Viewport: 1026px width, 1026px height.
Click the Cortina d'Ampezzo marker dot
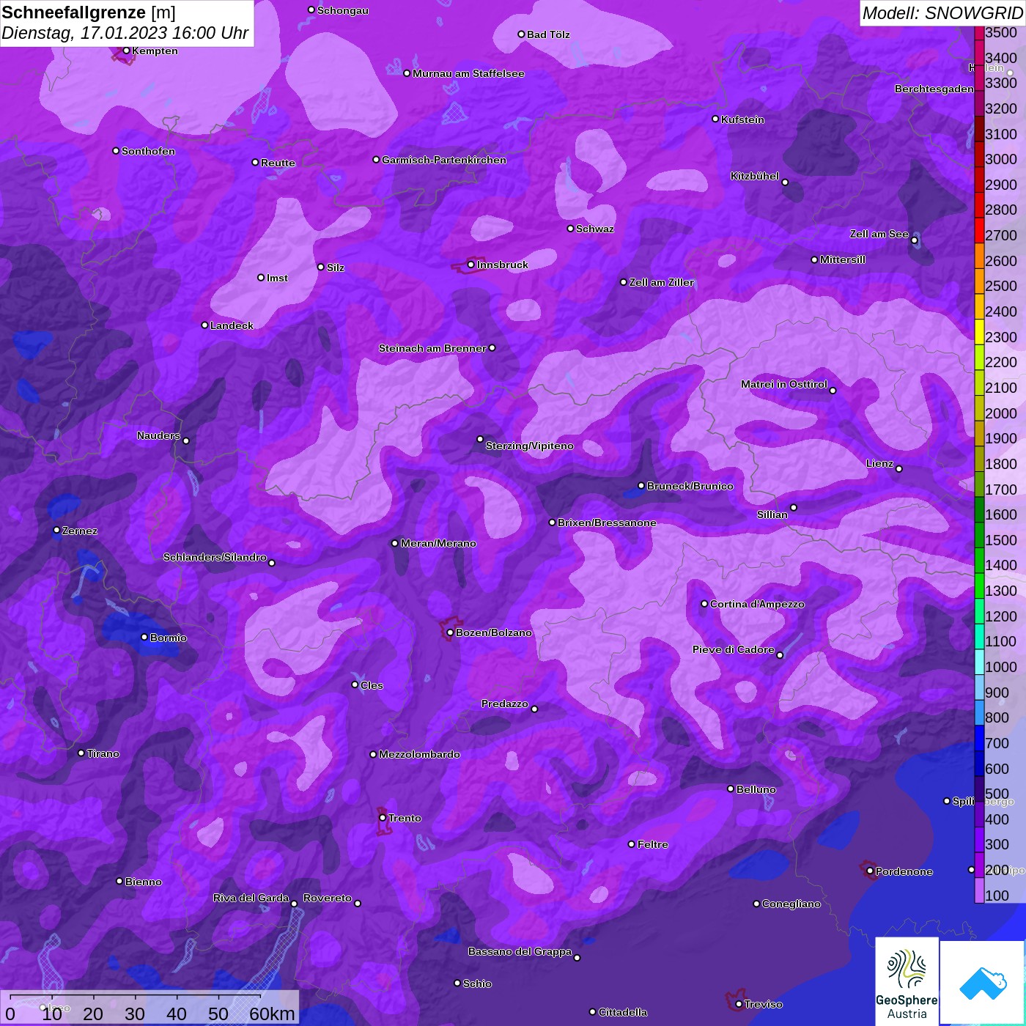(704, 604)
